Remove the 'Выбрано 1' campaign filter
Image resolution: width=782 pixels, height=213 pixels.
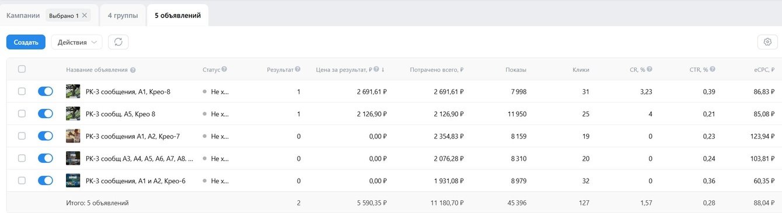(x=85, y=16)
